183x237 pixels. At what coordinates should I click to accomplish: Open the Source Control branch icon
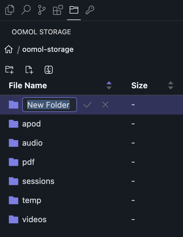point(42,10)
